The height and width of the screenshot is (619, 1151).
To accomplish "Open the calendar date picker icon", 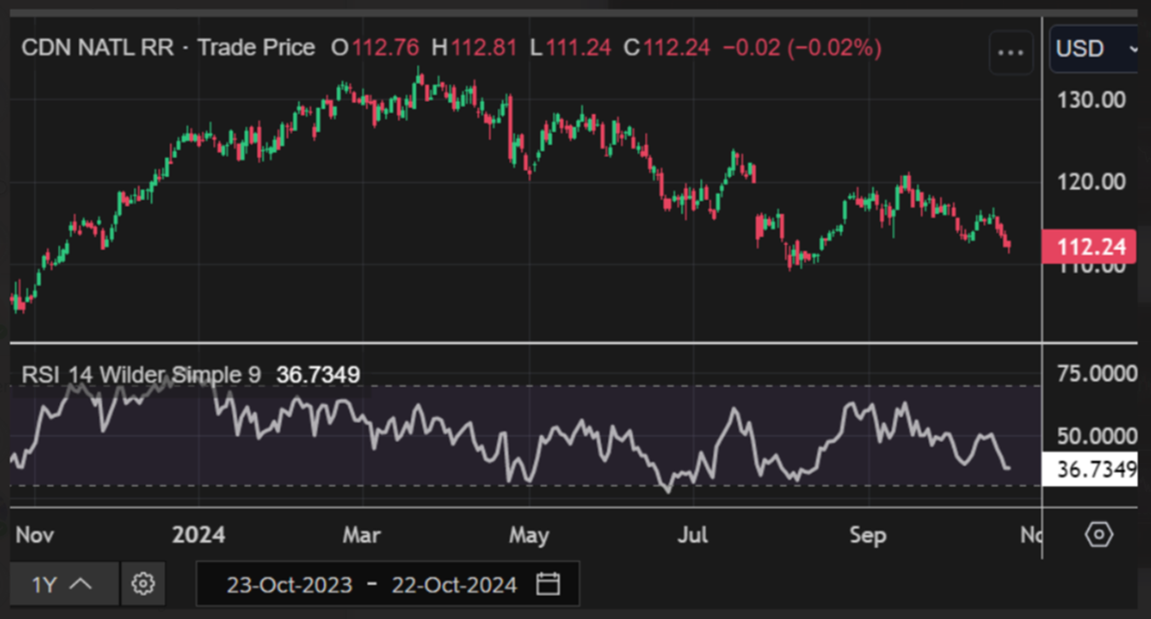I will point(548,584).
